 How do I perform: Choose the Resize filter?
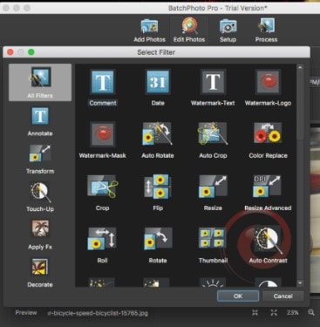[x=213, y=193]
